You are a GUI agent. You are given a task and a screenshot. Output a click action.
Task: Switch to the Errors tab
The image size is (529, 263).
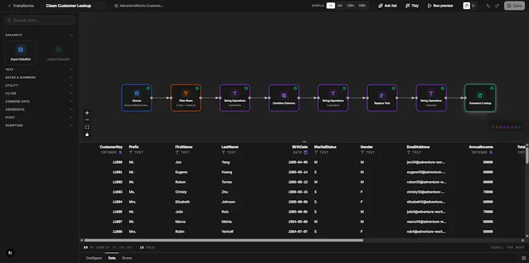click(x=127, y=258)
